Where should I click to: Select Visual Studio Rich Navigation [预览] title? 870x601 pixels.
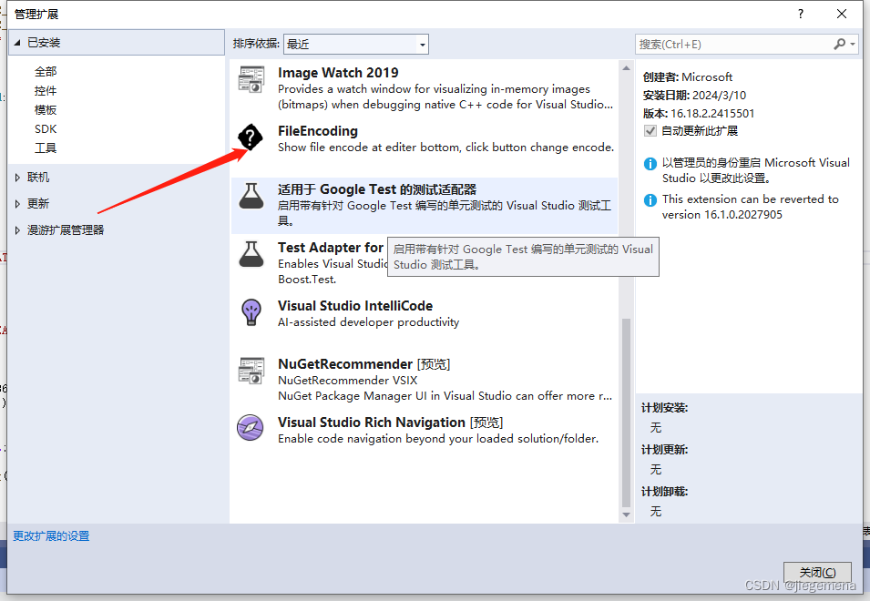[x=390, y=422]
